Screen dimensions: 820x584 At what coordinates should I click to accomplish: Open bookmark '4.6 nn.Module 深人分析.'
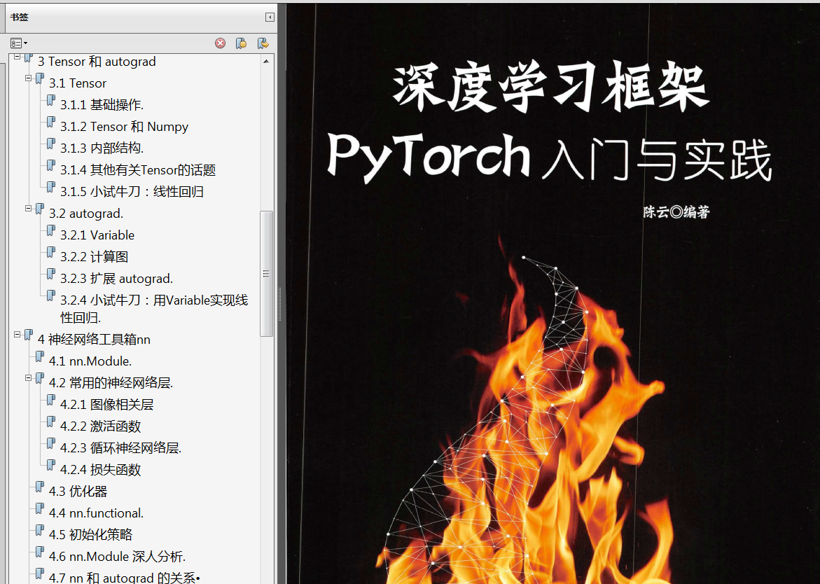click(x=117, y=557)
